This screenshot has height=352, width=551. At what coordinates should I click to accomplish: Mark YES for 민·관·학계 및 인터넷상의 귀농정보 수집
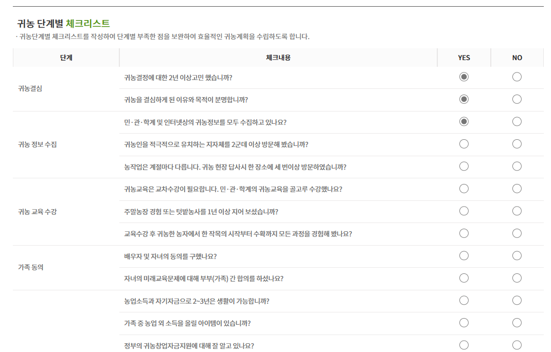point(464,122)
